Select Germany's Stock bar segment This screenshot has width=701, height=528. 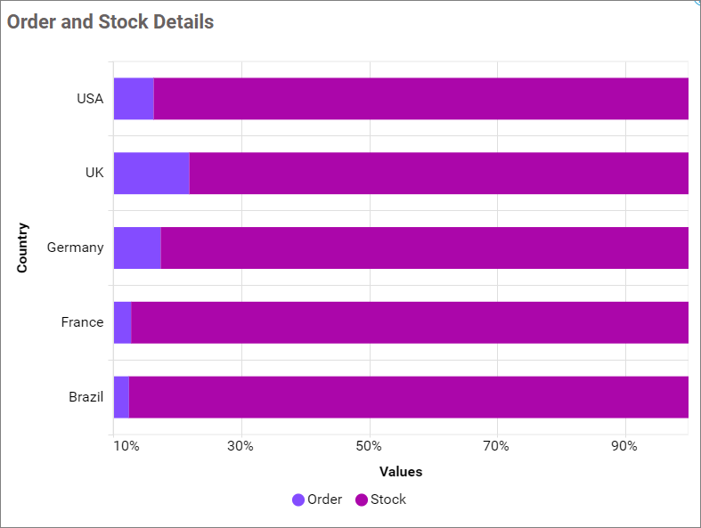pyautogui.click(x=424, y=248)
